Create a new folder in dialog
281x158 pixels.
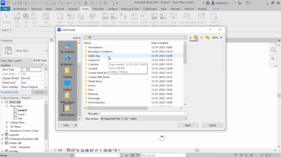[x=207, y=37]
